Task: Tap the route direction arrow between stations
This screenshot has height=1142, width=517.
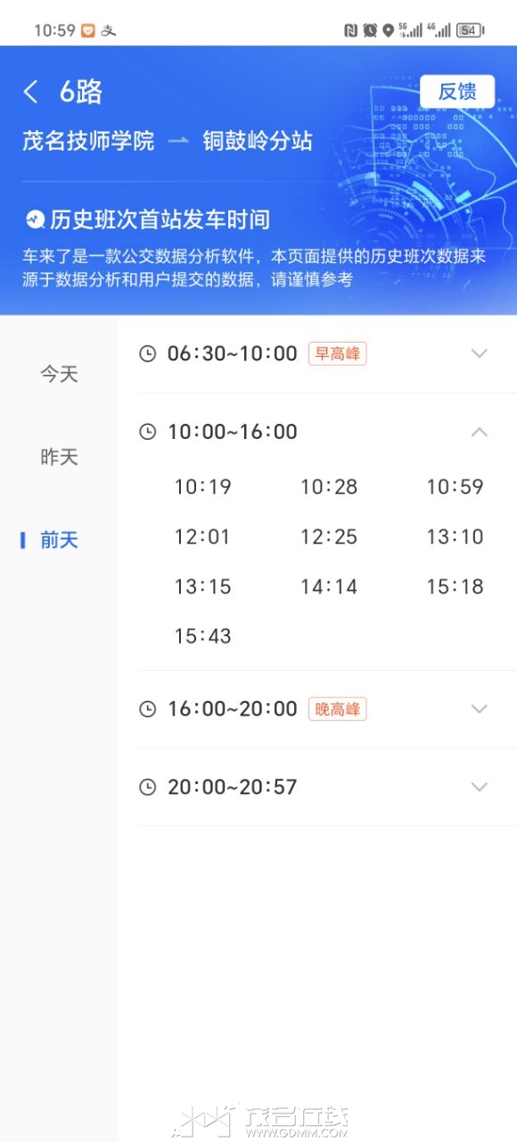Action: pos(179,141)
